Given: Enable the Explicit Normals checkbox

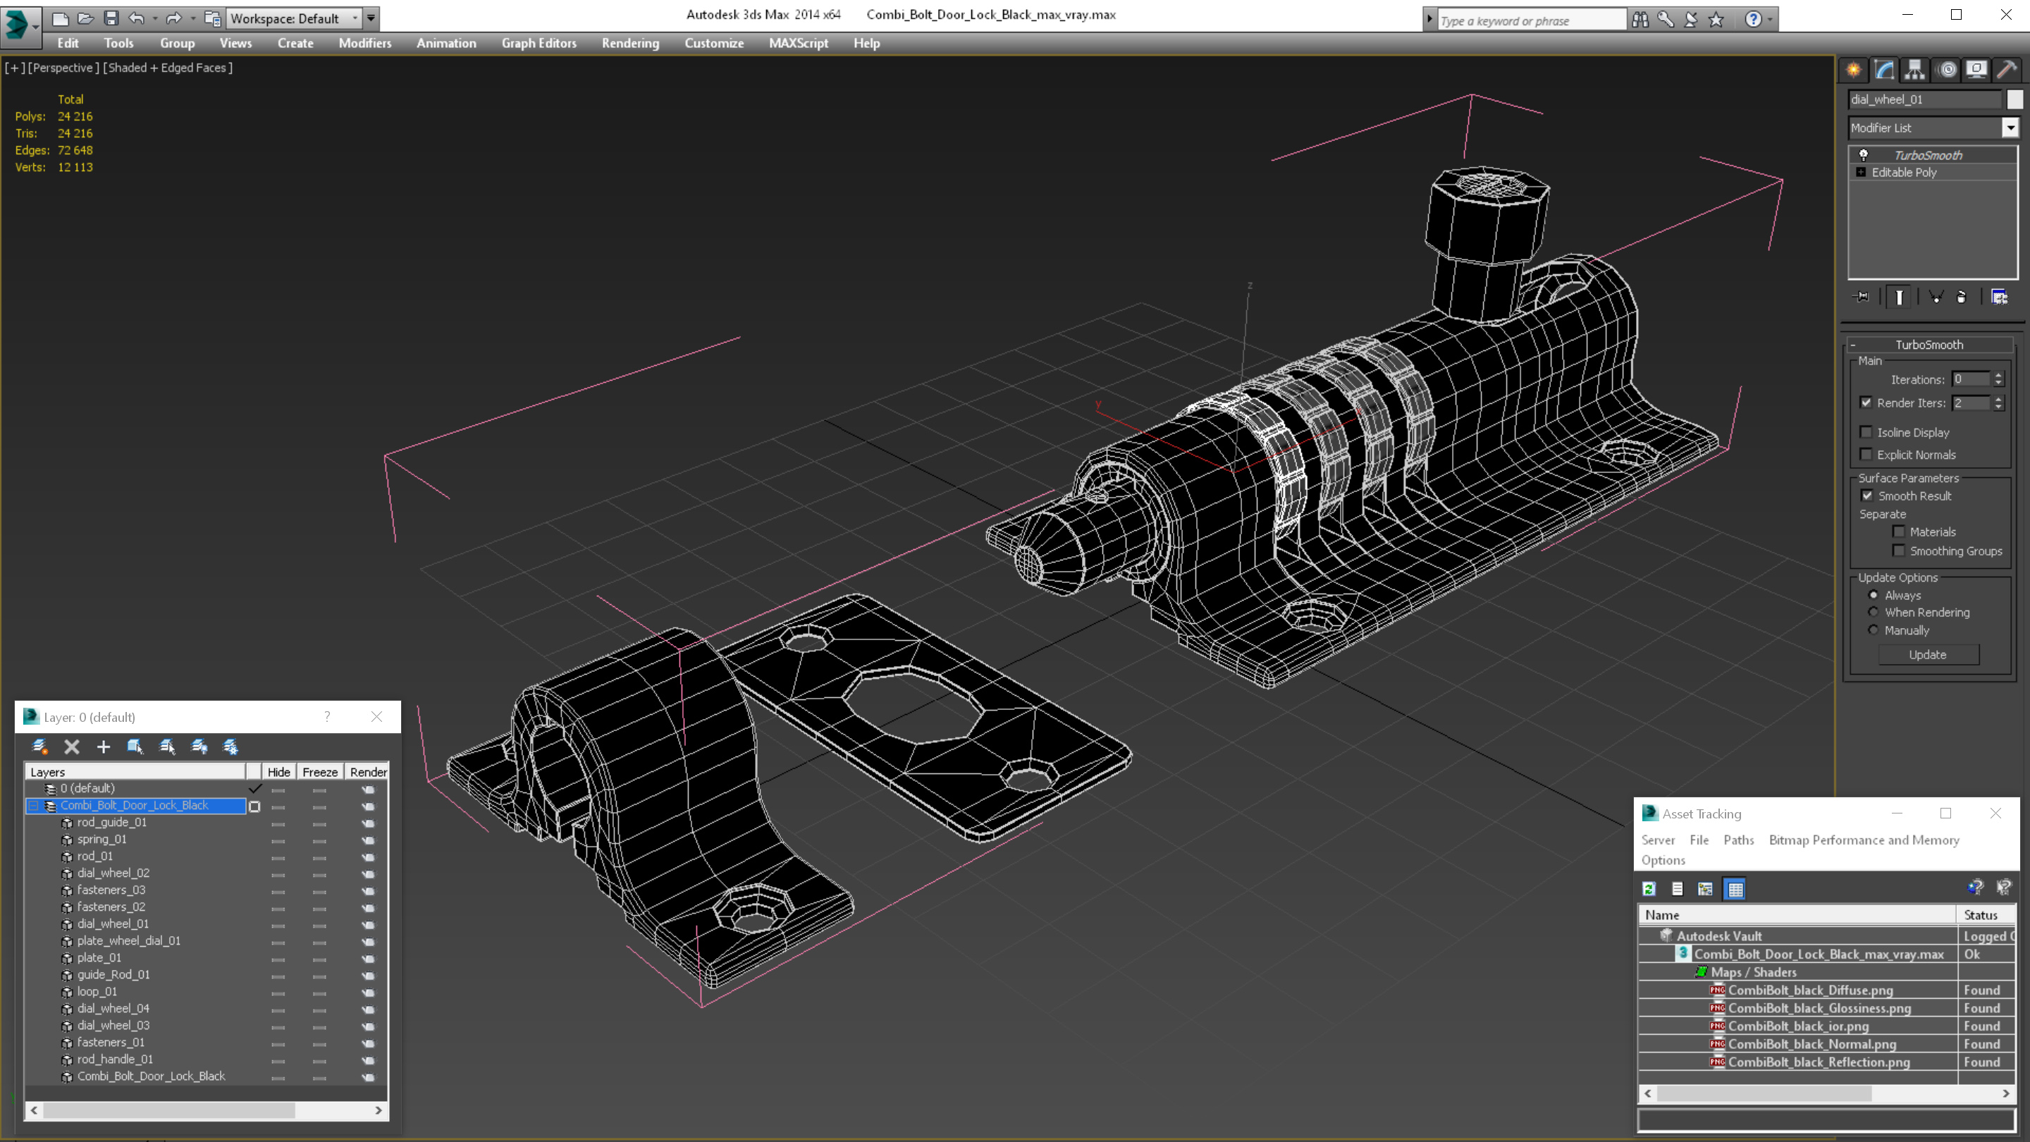Looking at the screenshot, I should 1866,454.
